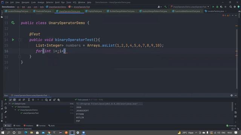The height and width of the screenshot is (135, 241).
Task: Open the Build tool window
Action: (x=52, y=126)
